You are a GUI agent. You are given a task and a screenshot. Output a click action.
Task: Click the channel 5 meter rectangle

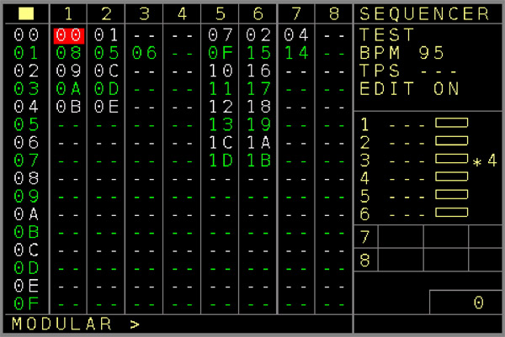pos(451,194)
